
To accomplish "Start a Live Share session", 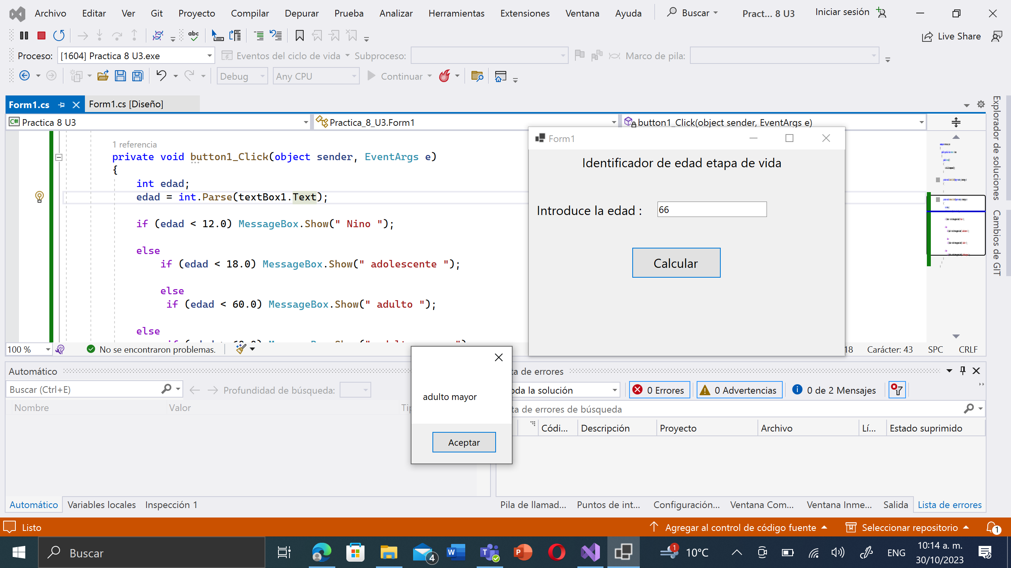I will 951,36.
